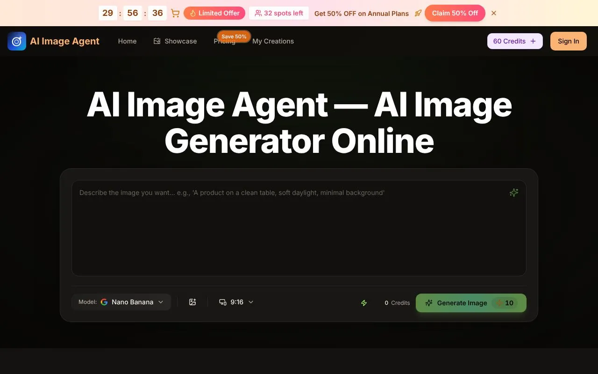The width and height of the screenshot is (598, 374).
Task: Open the Model dropdown showing Nano Banana
Action: click(x=121, y=302)
